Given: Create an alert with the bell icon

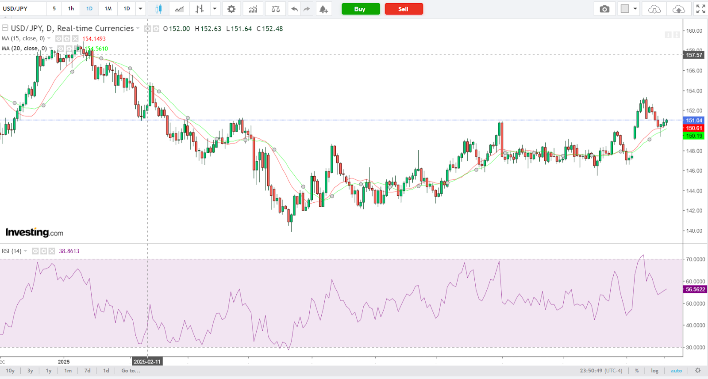Looking at the screenshot, I should coord(323,9).
